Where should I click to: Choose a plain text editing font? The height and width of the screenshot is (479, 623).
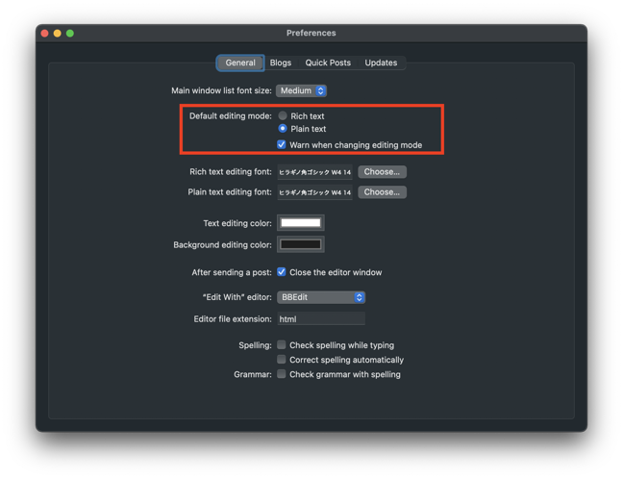pyautogui.click(x=382, y=191)
